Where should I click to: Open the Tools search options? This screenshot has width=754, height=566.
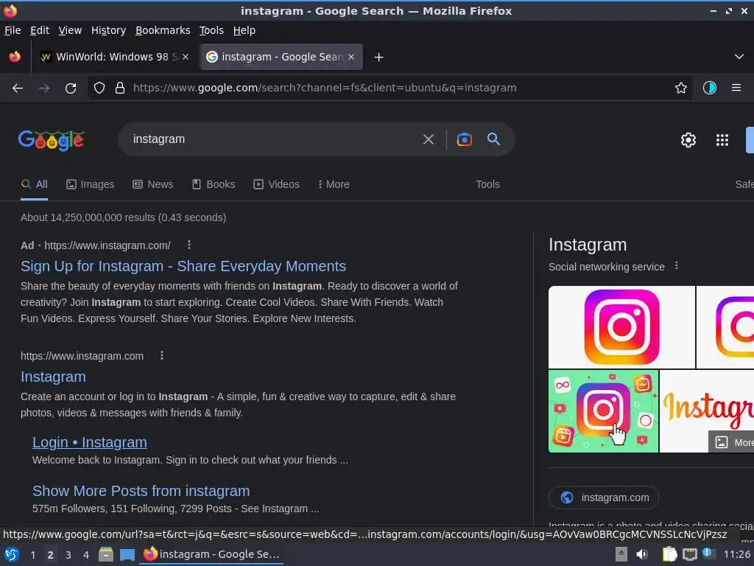click(487, 184)
